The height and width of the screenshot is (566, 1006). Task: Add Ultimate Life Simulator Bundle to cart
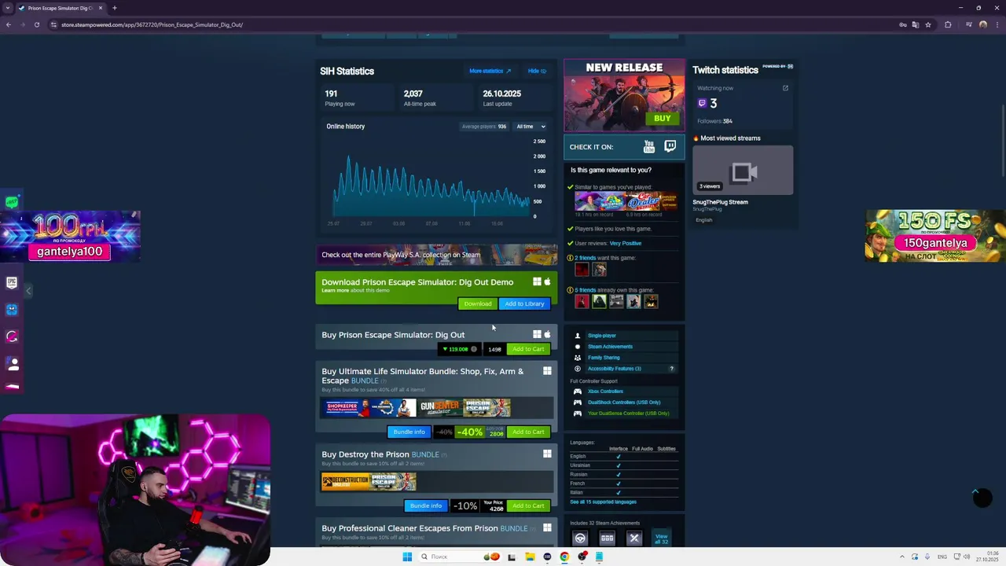(528, 432)
